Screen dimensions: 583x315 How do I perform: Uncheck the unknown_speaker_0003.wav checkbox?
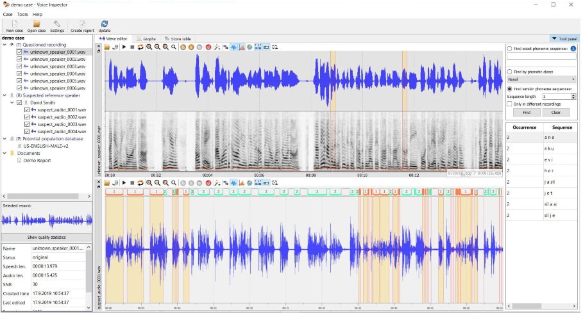point(19,67)
